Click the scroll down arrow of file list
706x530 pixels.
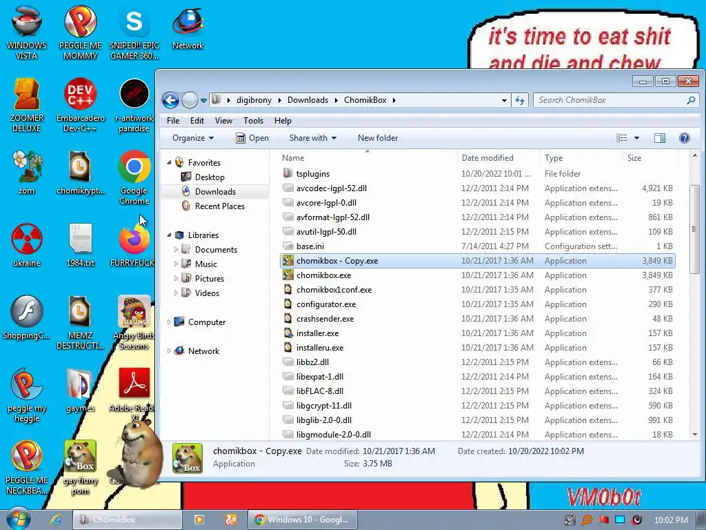(x=694, y=435)
